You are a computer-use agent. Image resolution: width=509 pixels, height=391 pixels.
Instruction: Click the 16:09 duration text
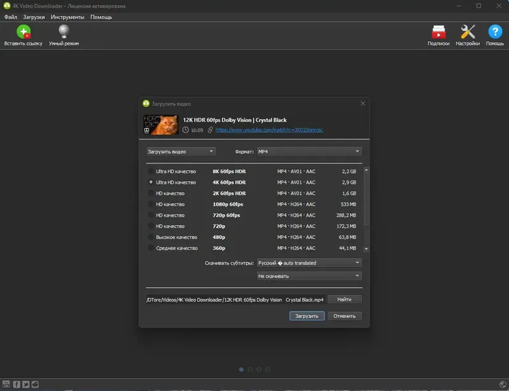coord(197,130)
